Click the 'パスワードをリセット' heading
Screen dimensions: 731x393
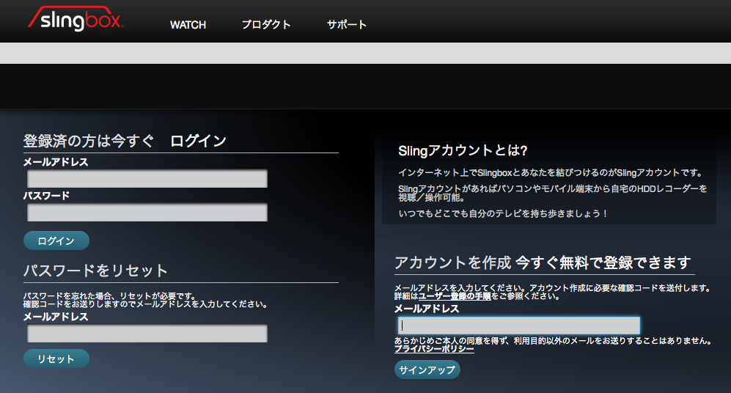pyautogui.click(x=95, y=271)
